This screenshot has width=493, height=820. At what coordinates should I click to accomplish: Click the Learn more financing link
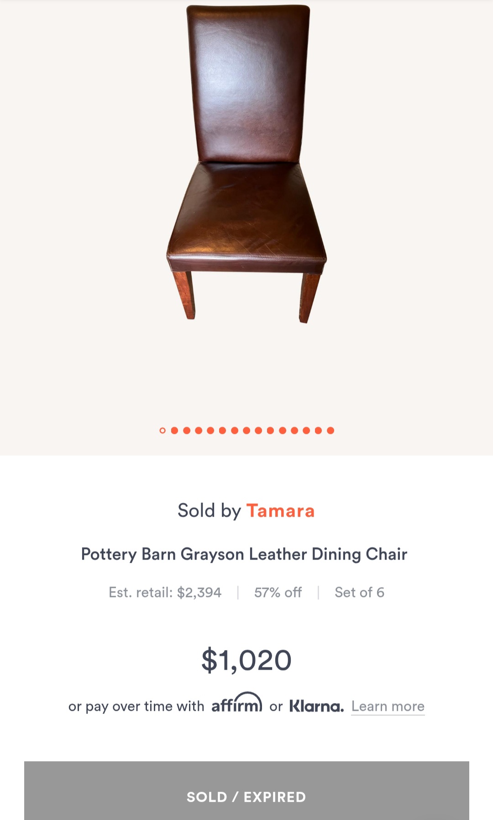click(x=388, y=706)
